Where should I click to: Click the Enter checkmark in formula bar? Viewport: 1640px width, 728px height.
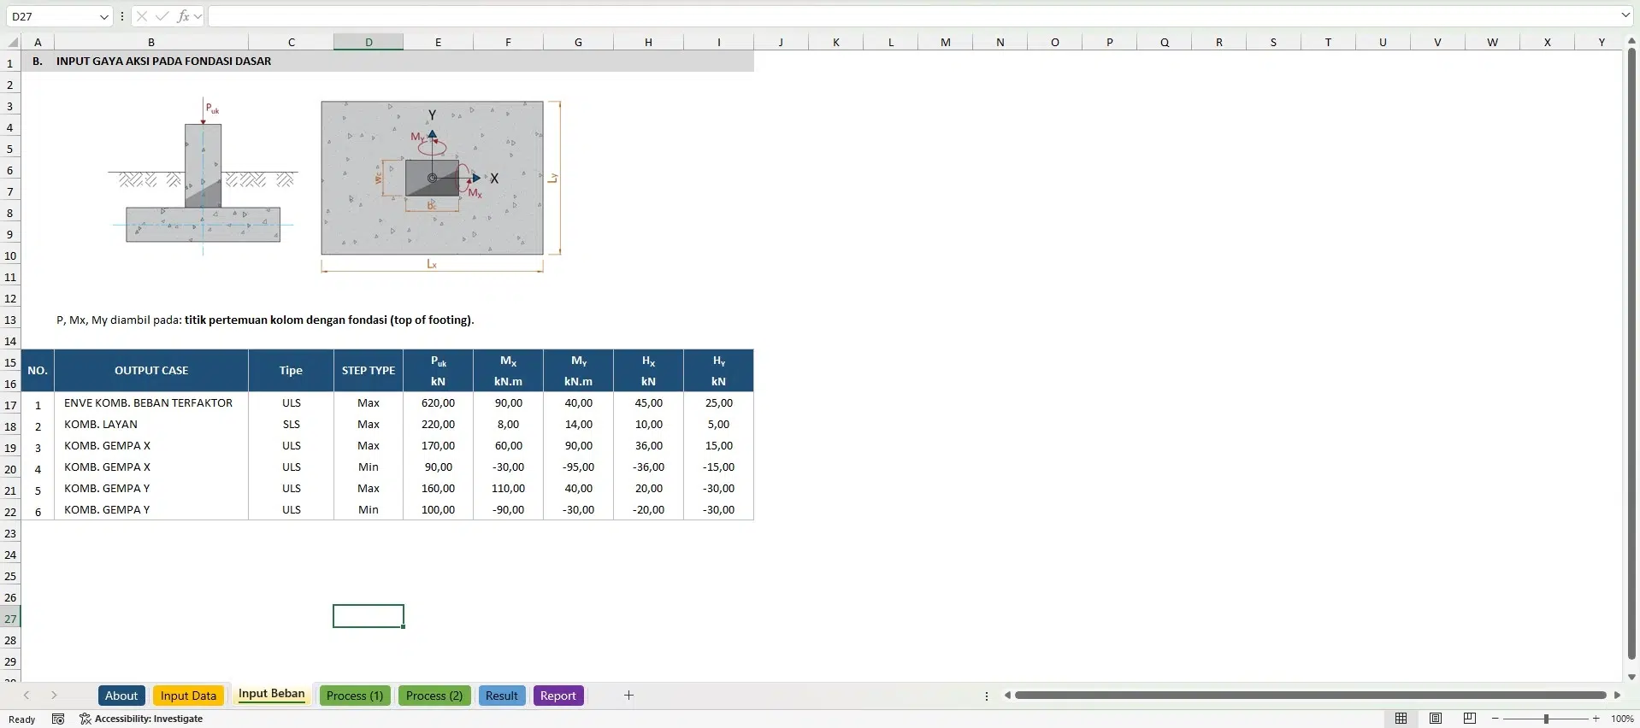(x=162, y=16)
